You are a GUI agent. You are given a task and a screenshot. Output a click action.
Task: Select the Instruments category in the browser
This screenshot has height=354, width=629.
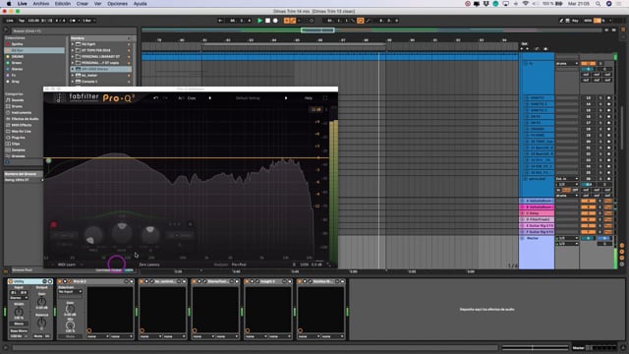click(22, 113)
